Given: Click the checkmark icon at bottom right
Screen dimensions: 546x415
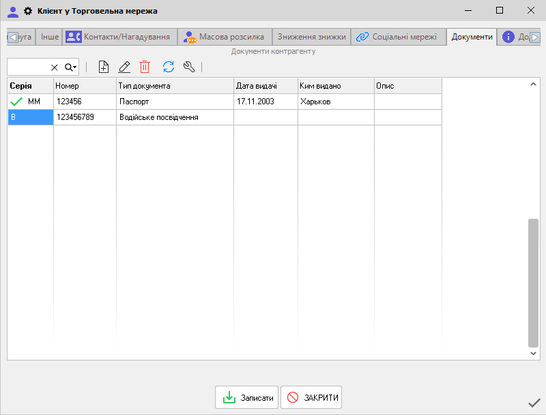Looking at the screenshot, I should pyautogui.click(x=534, y=403).
